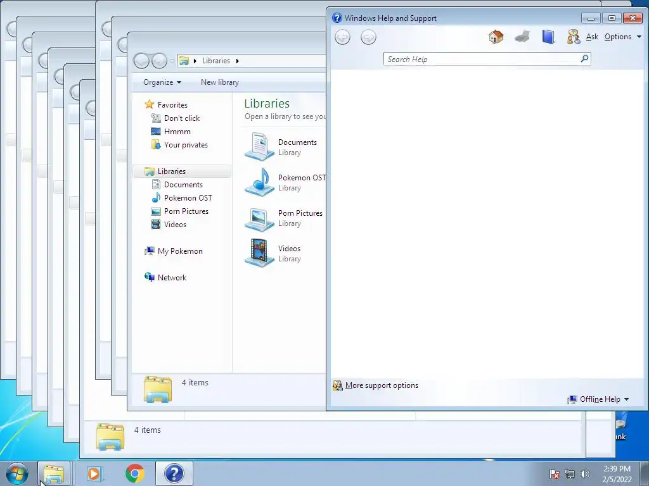Viewport: 649px width, 486px height.
Task: Click the Libraries breadcrumb in address bar
Action: click(x=215, y=61)
